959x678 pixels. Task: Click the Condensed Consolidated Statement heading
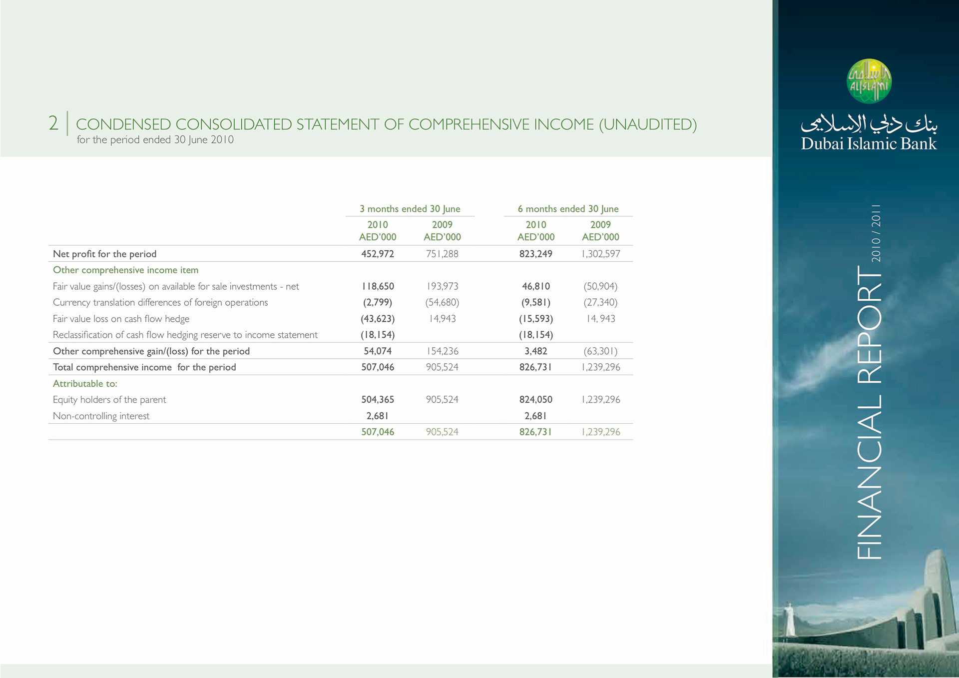[x=386, y=124]
